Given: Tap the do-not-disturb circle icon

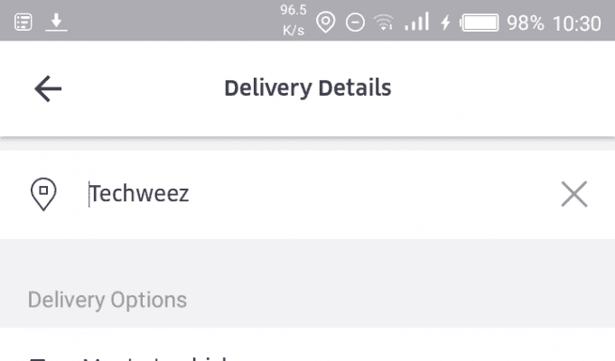Looking at the screenshot, I should pyautogui.click(x=355, y=23).
